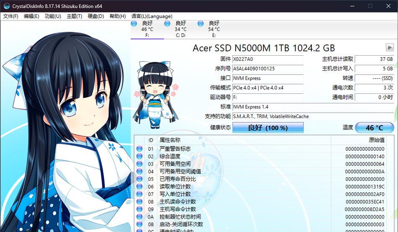398x232 pixels.
Task: Click status icon for 05 已用寿命百分比
Action: coord(139,179)
